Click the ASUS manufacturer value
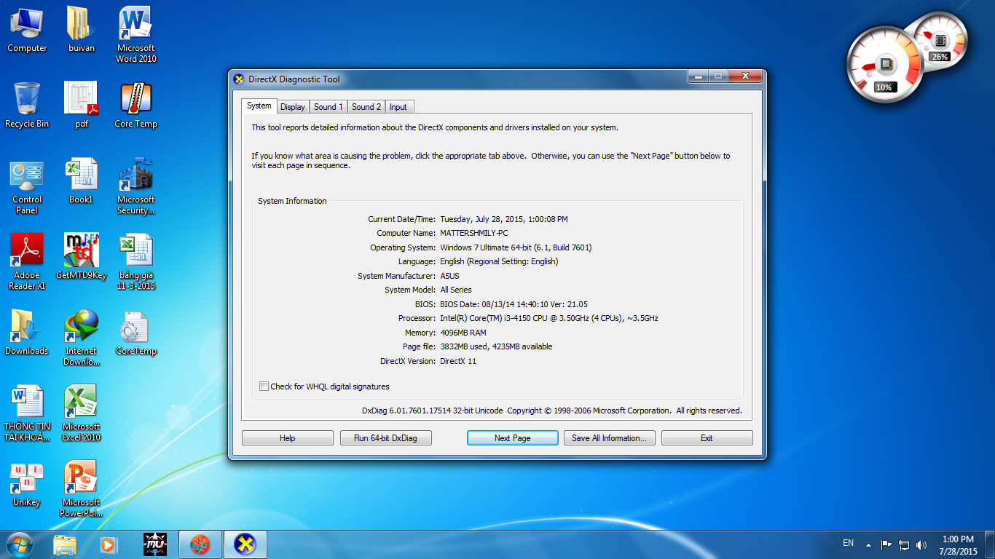The image size is (995, 559). pyautogui.click(x=449, y=276)
